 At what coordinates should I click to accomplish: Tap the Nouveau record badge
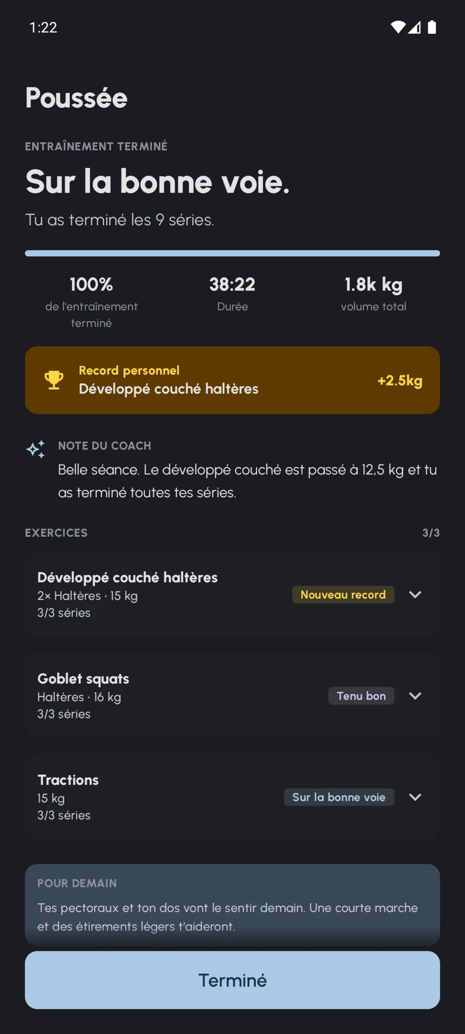(x=343, y=595)
